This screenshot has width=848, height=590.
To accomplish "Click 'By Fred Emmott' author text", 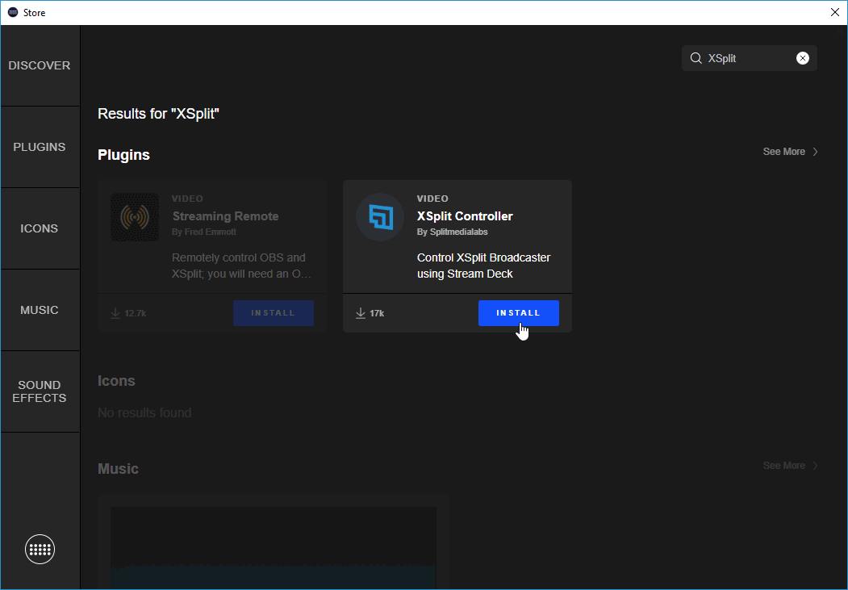I will (x=204, y=232).
